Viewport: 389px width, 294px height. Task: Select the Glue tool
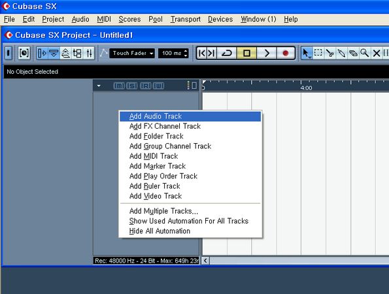341,53
